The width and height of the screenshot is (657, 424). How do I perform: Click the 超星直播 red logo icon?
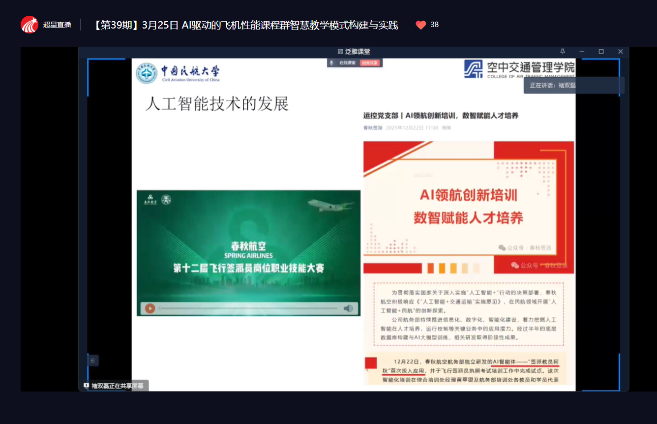(30, 25)
